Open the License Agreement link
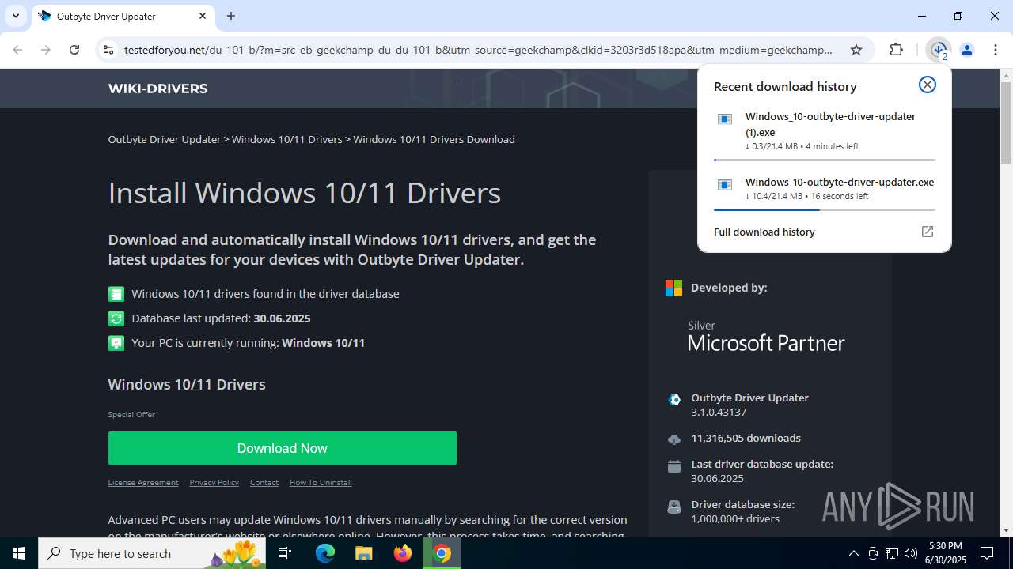1013x569 pixels. click(143, 482)
